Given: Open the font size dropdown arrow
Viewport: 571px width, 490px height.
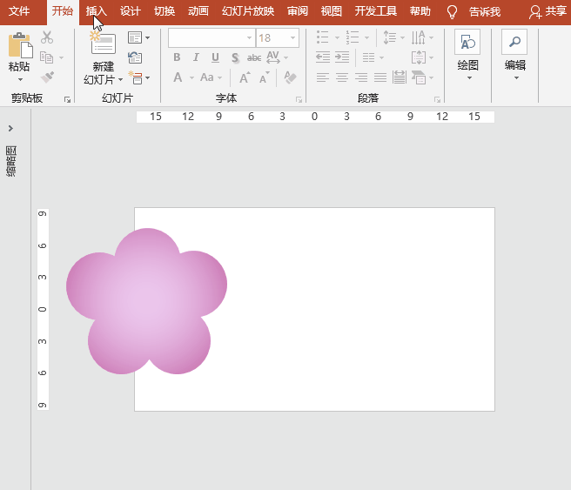Looking at the screenshot, I should [292, 38].
